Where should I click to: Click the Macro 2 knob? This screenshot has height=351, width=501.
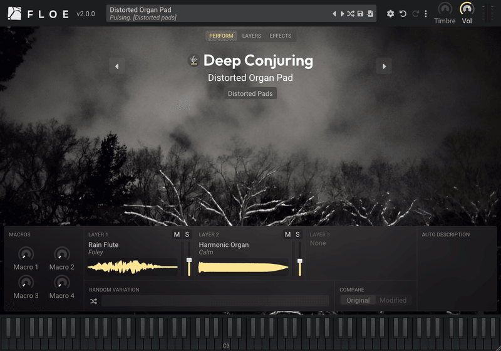click(61, 254)
